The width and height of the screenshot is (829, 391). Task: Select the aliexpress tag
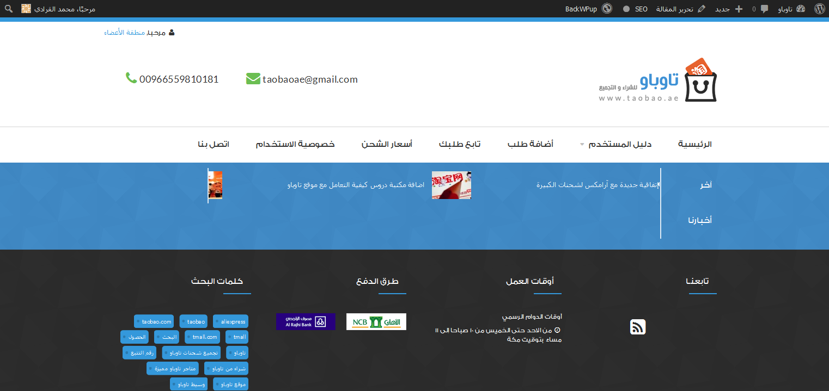coord(230,321)
